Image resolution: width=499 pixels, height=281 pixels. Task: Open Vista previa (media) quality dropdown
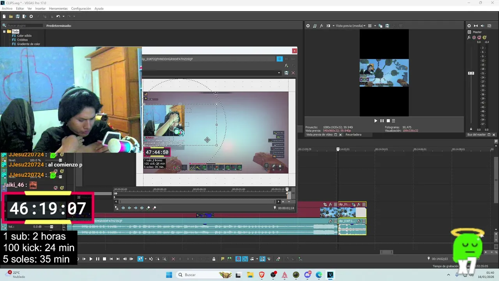pos(350,26)
